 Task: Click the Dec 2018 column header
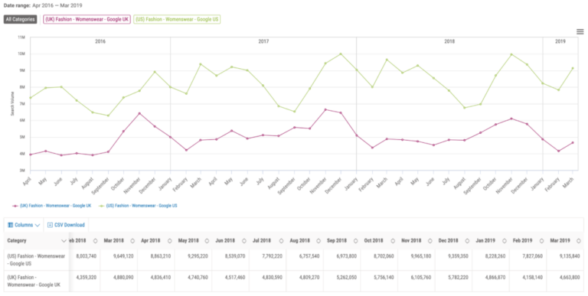(449, 240)
